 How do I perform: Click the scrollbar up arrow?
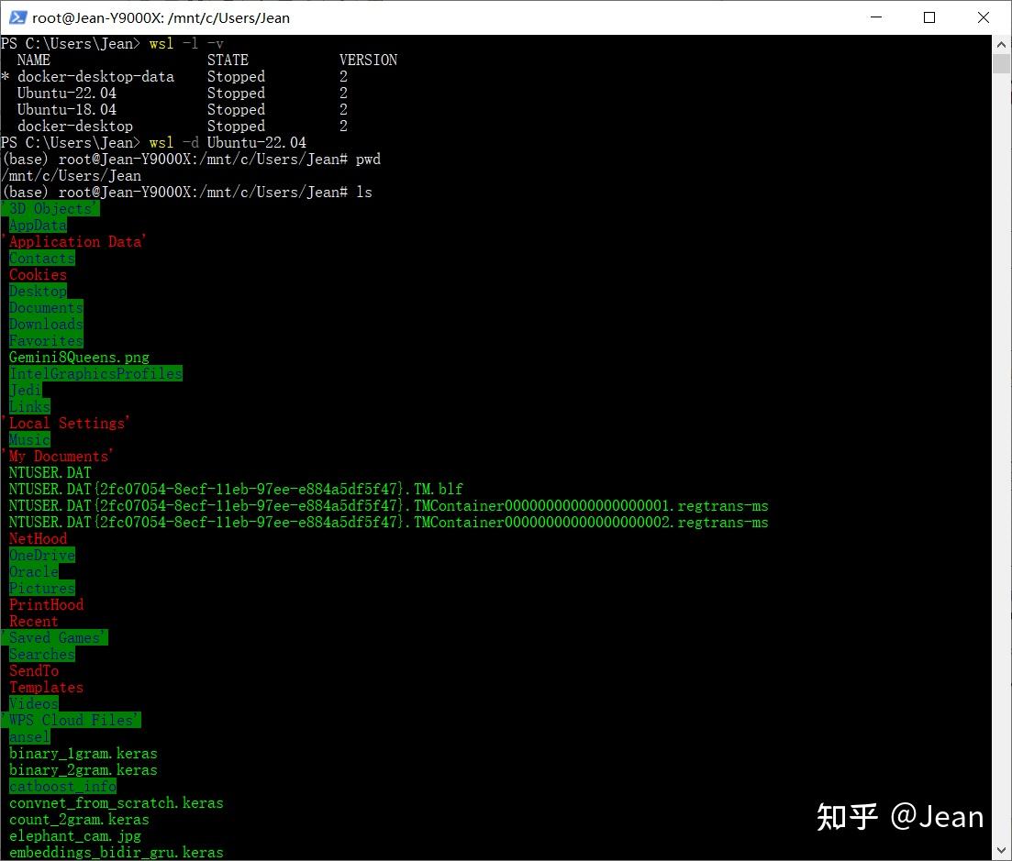coord(1001,43)
